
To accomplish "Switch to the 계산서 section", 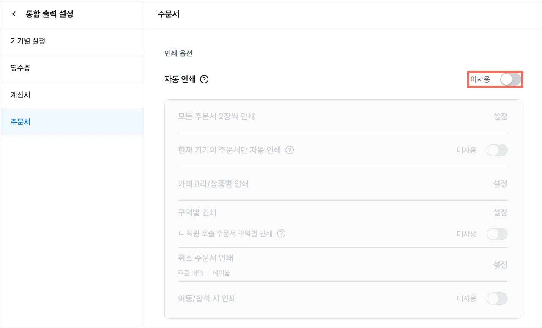I will [72, 95].
